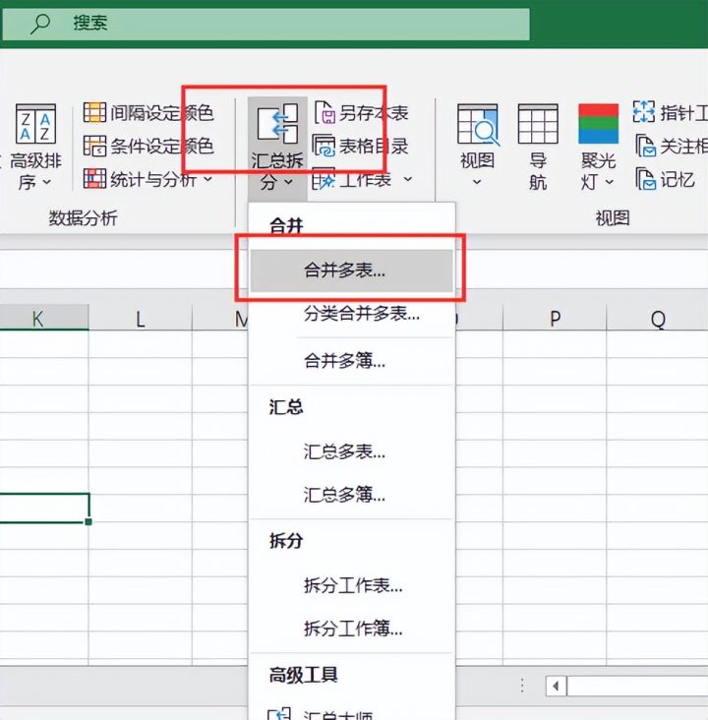Click the 间隔设定颜色 label
Viewport: 708px width, 720px height.
pos(162,112)
